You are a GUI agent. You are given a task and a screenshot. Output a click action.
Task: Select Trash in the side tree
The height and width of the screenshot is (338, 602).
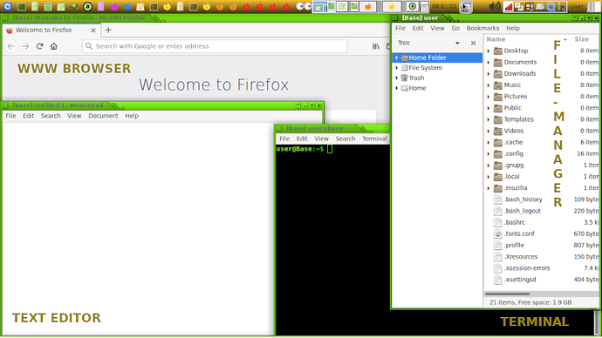pos(416,78)
